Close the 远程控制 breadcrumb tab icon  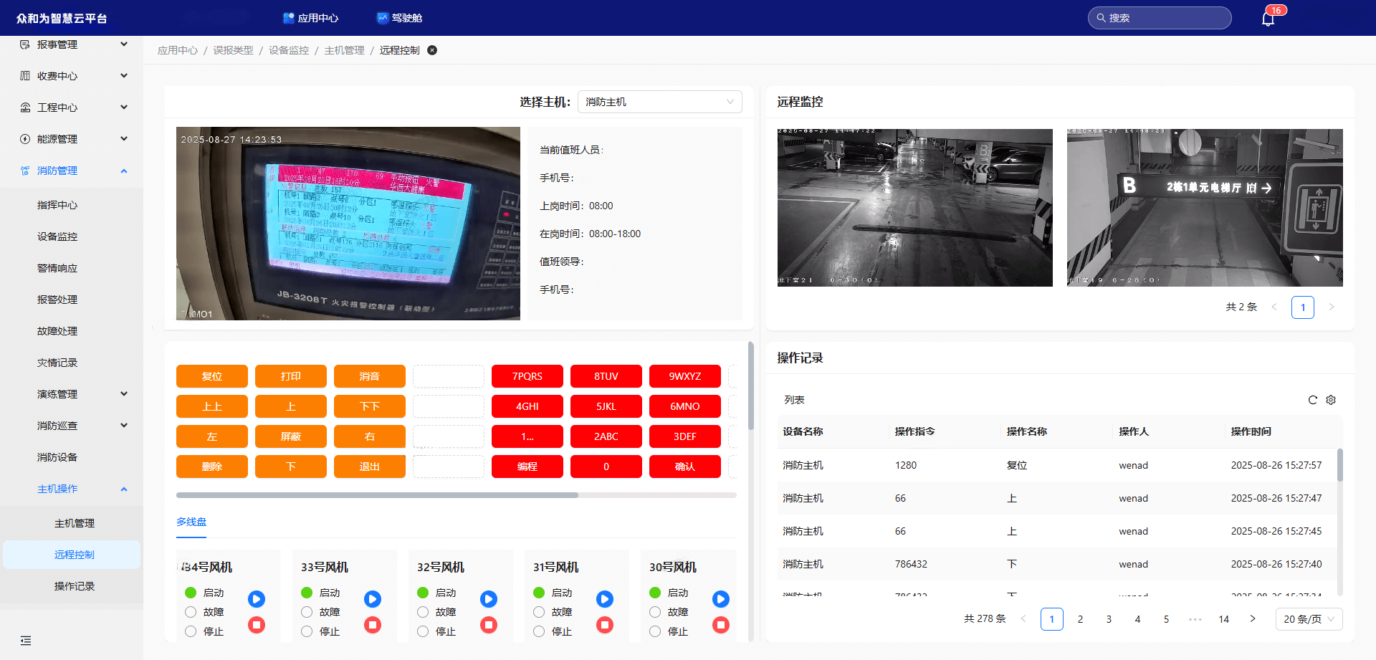click(x=432, y=50)
